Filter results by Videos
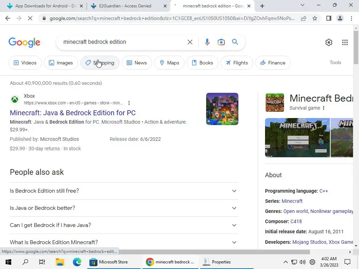The width and height of the screenshot is (359, 269). pyautogui.click(x=25, y=63)
